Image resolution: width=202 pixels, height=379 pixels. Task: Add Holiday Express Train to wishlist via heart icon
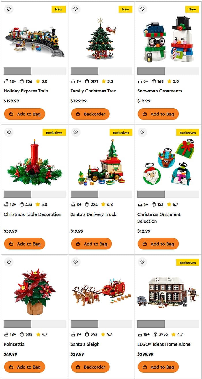click(9, 9)
